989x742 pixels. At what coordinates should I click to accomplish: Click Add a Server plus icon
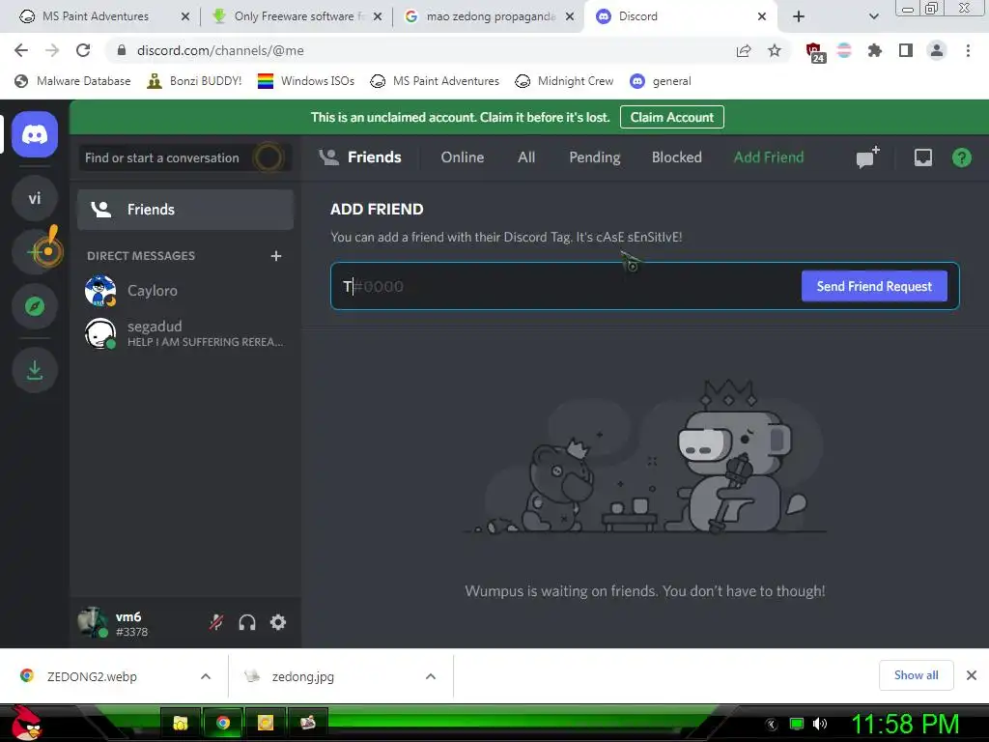tap(35, 252)
